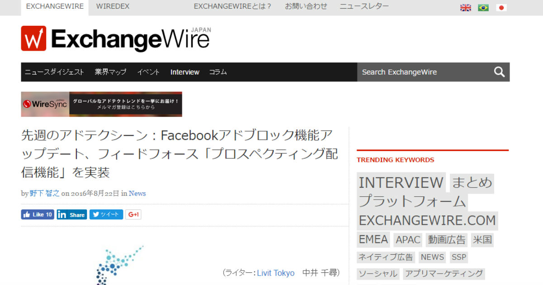Select the APAC trending keyword

coord(408,240)
